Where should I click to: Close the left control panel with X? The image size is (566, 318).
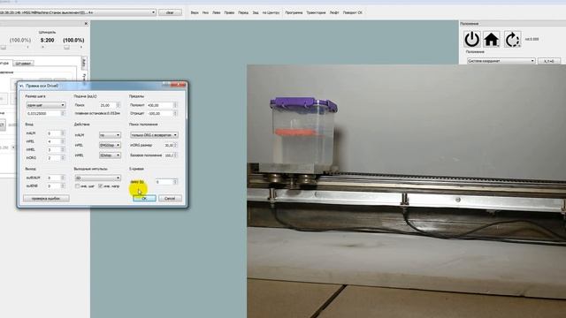[x=86, y=24]
